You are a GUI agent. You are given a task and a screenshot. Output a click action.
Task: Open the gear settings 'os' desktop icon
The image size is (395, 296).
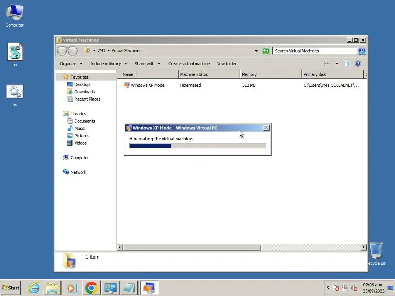point(15,95)
